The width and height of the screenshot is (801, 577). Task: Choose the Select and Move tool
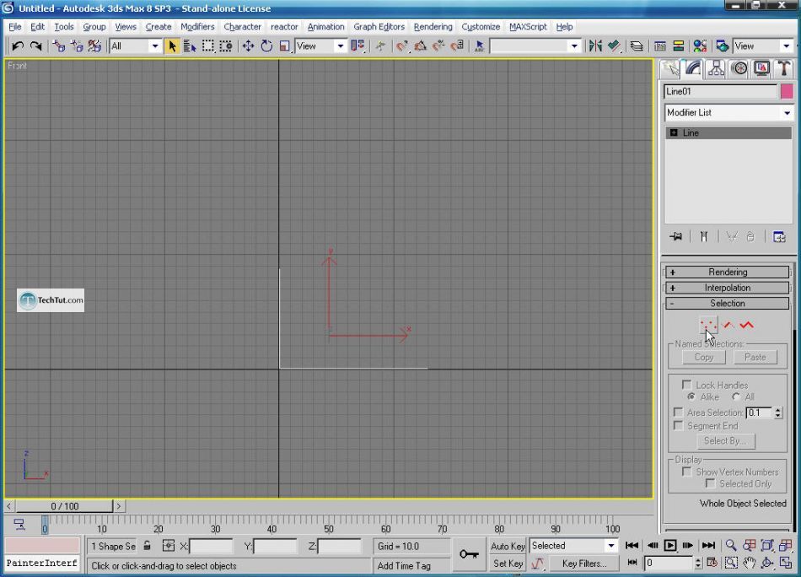248,46
